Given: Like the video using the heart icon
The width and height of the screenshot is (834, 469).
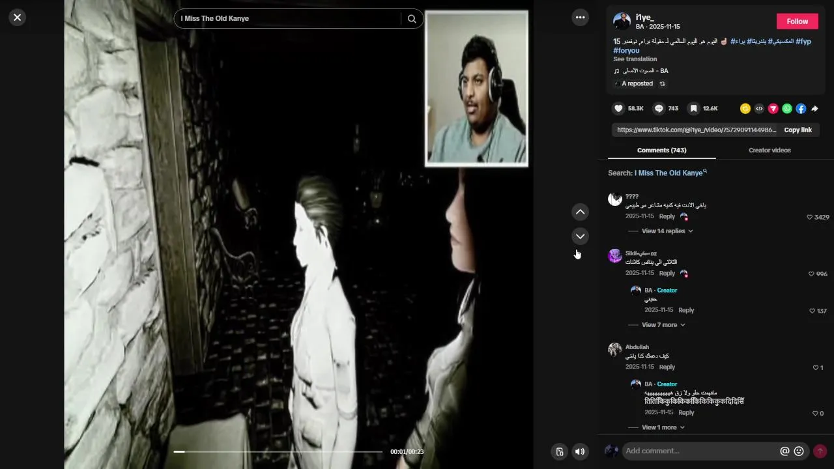Looking at the screenshot, I should point(619,109).
